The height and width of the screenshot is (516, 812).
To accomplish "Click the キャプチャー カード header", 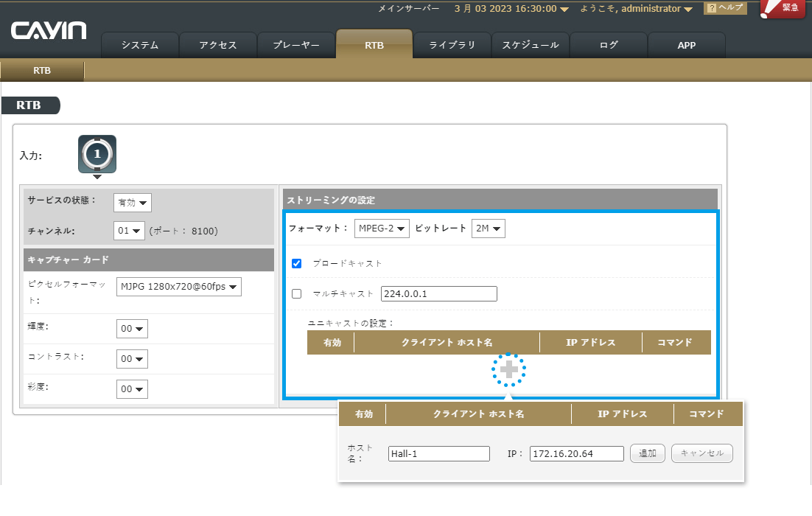I will [149, 259].
